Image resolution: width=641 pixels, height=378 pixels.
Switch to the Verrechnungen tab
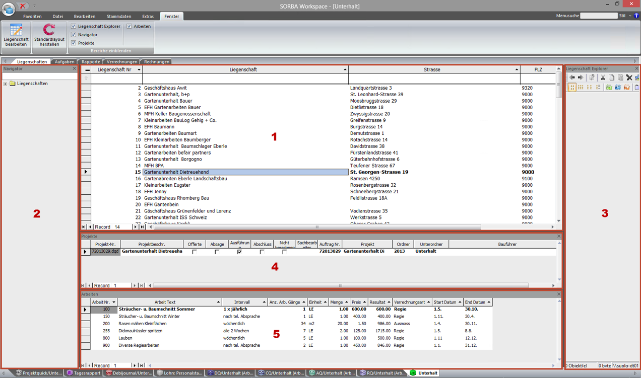122,62
